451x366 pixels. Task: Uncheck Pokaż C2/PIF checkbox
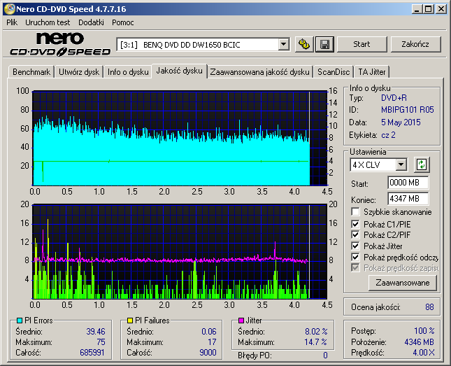click(x=355, y=234)
